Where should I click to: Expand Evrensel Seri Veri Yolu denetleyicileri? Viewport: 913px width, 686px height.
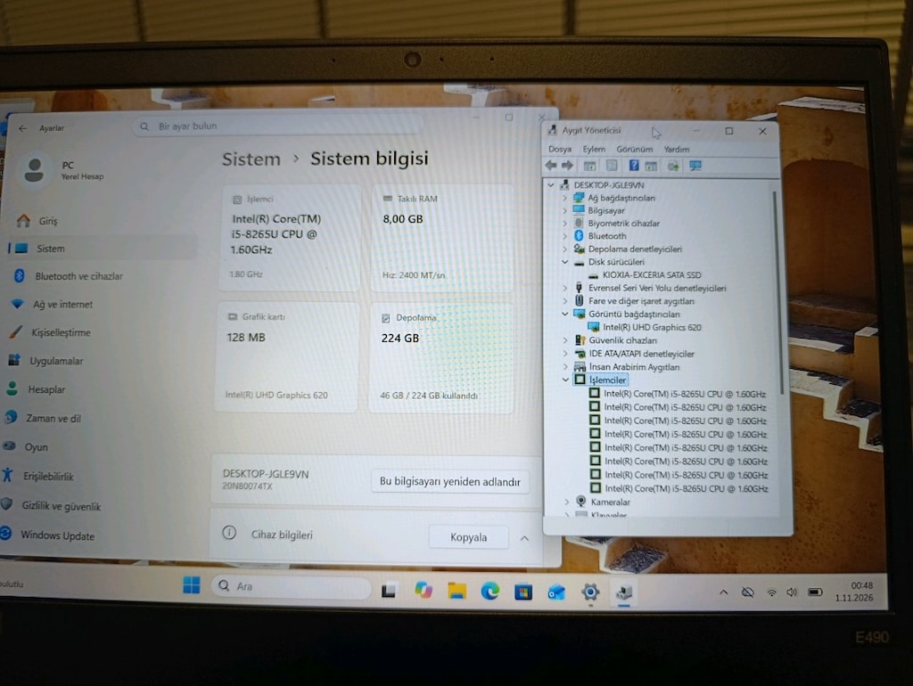[x=564, y=288]
